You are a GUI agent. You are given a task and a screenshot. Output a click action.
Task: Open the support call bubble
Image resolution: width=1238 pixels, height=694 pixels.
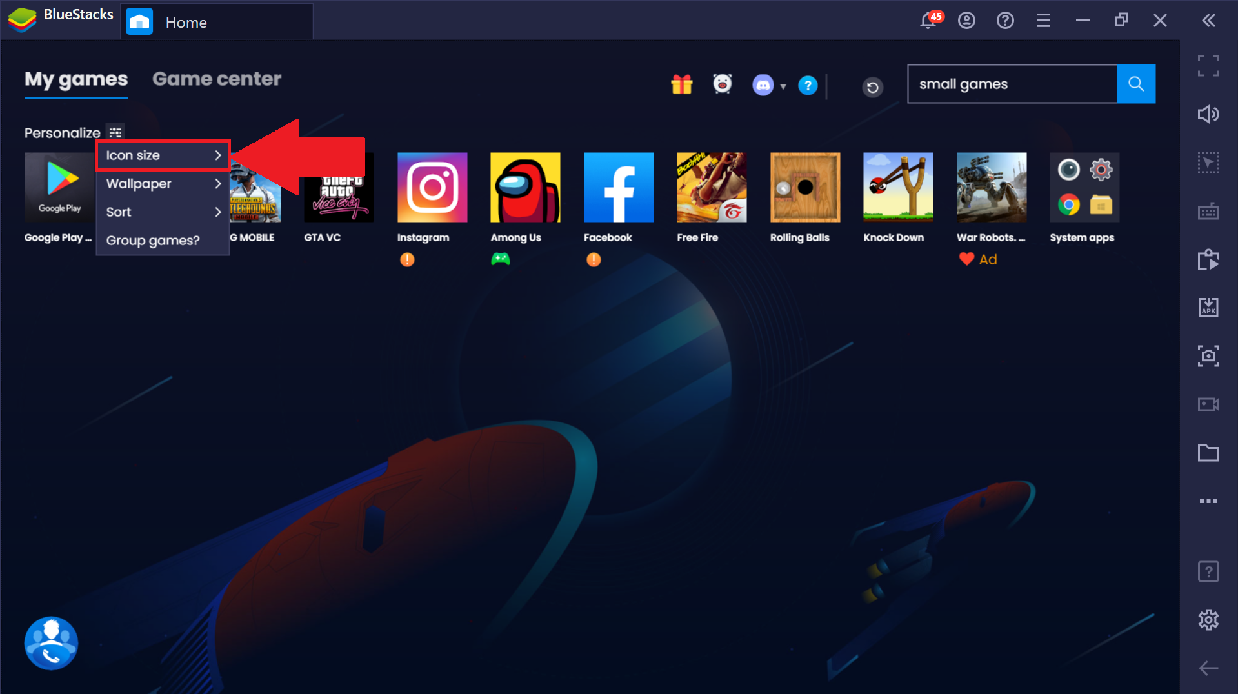51,644
